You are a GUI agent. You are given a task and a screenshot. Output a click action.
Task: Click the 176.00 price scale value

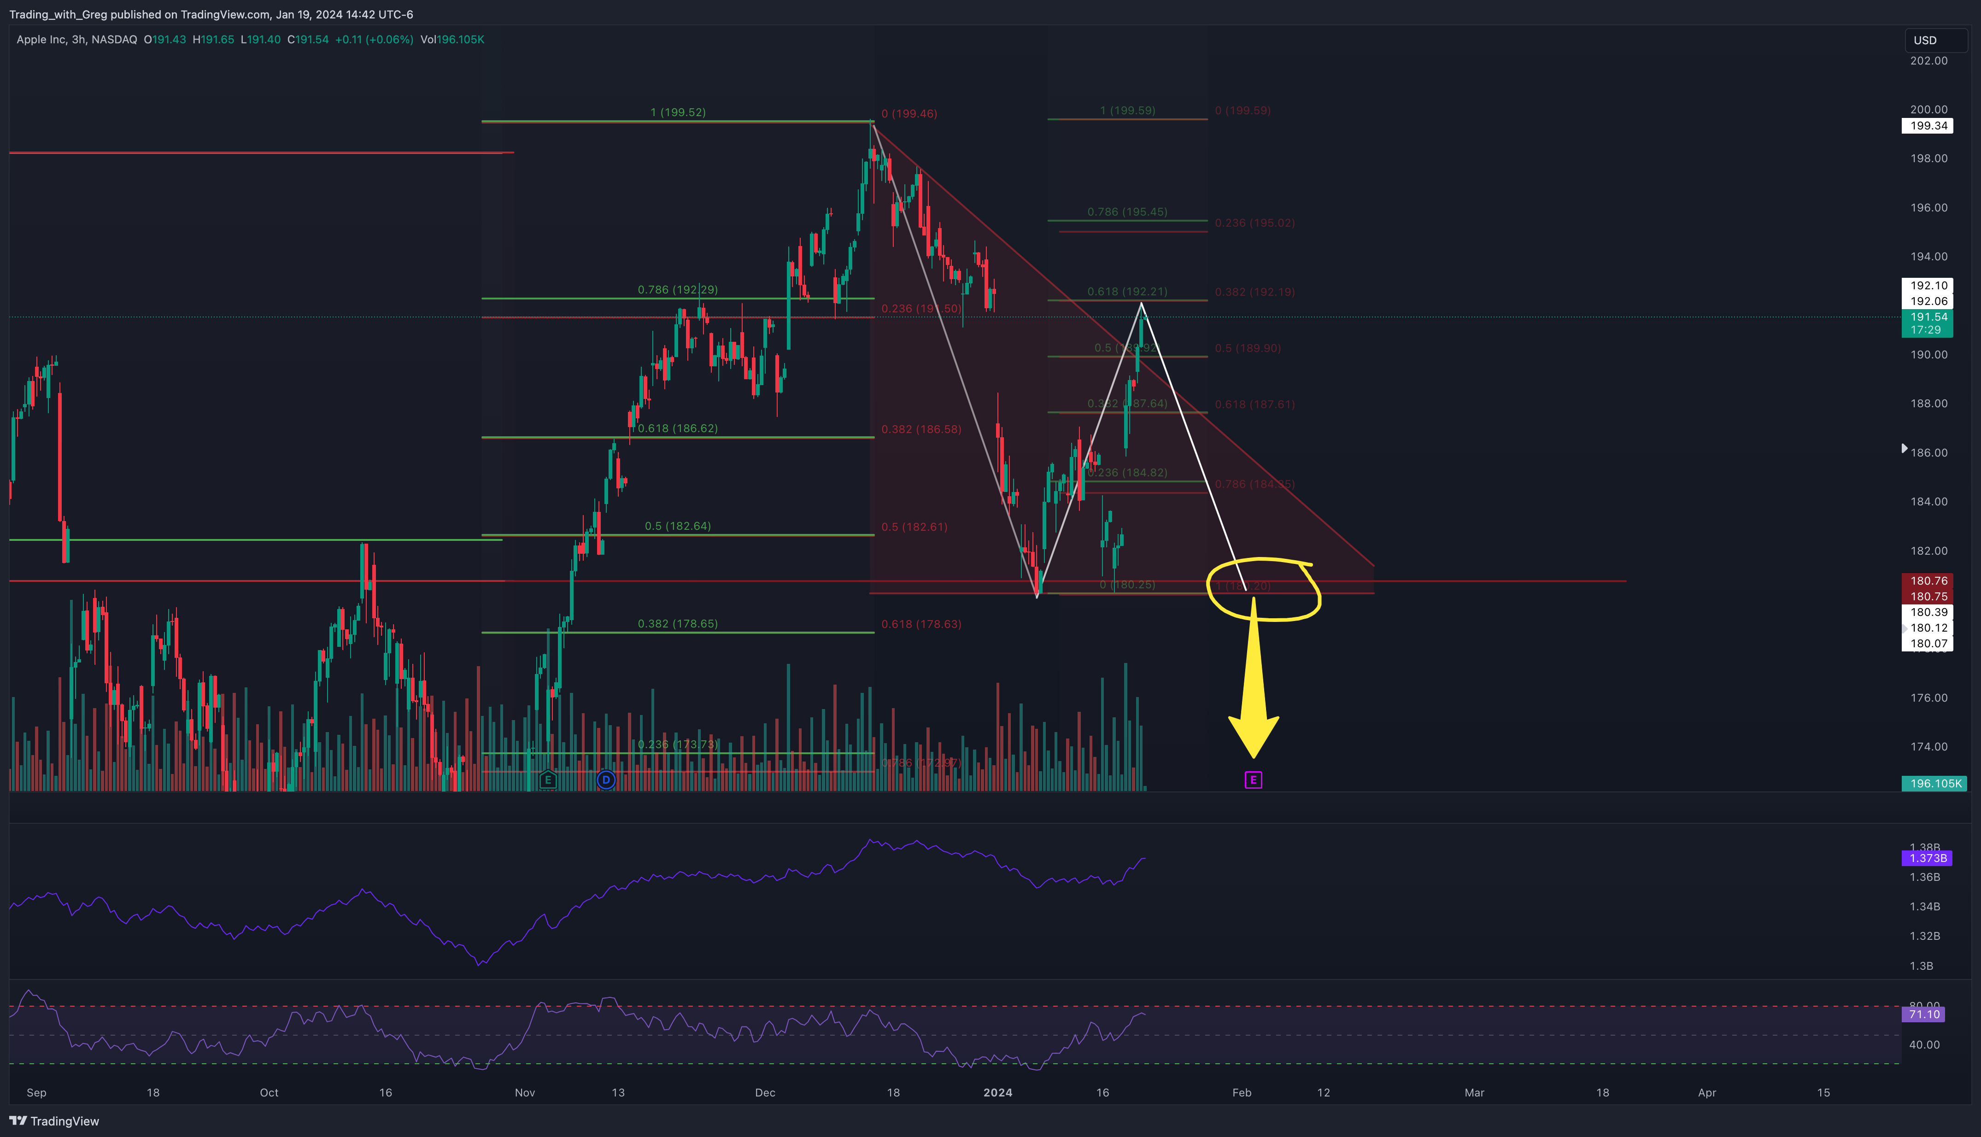click(1928, 697)
